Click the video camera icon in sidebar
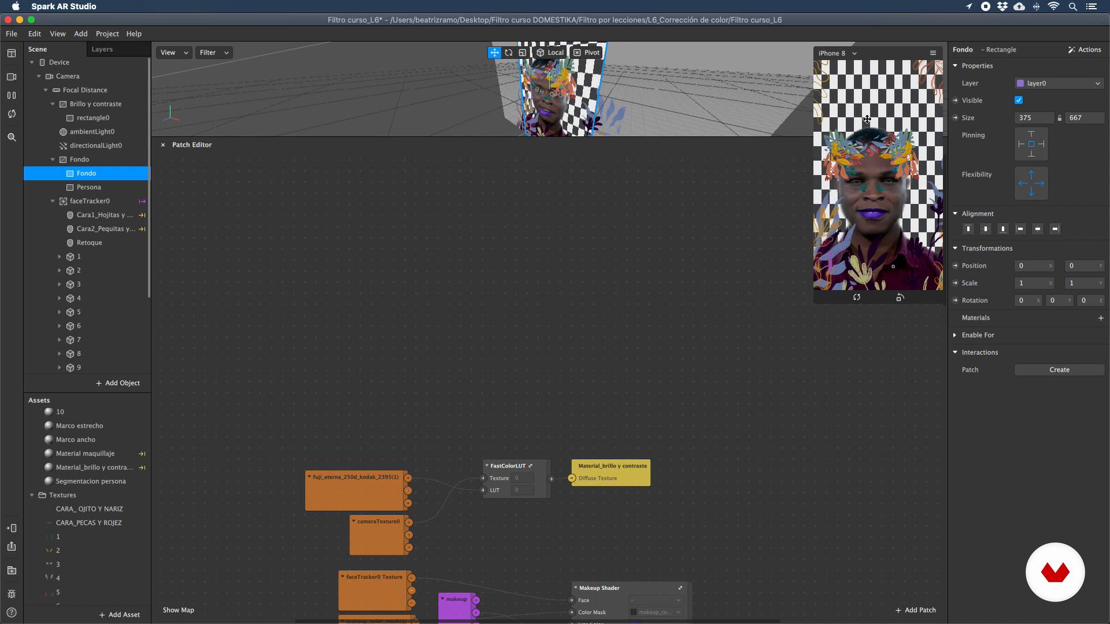This screenshot has width=1110, height=624. pos(12,77)
